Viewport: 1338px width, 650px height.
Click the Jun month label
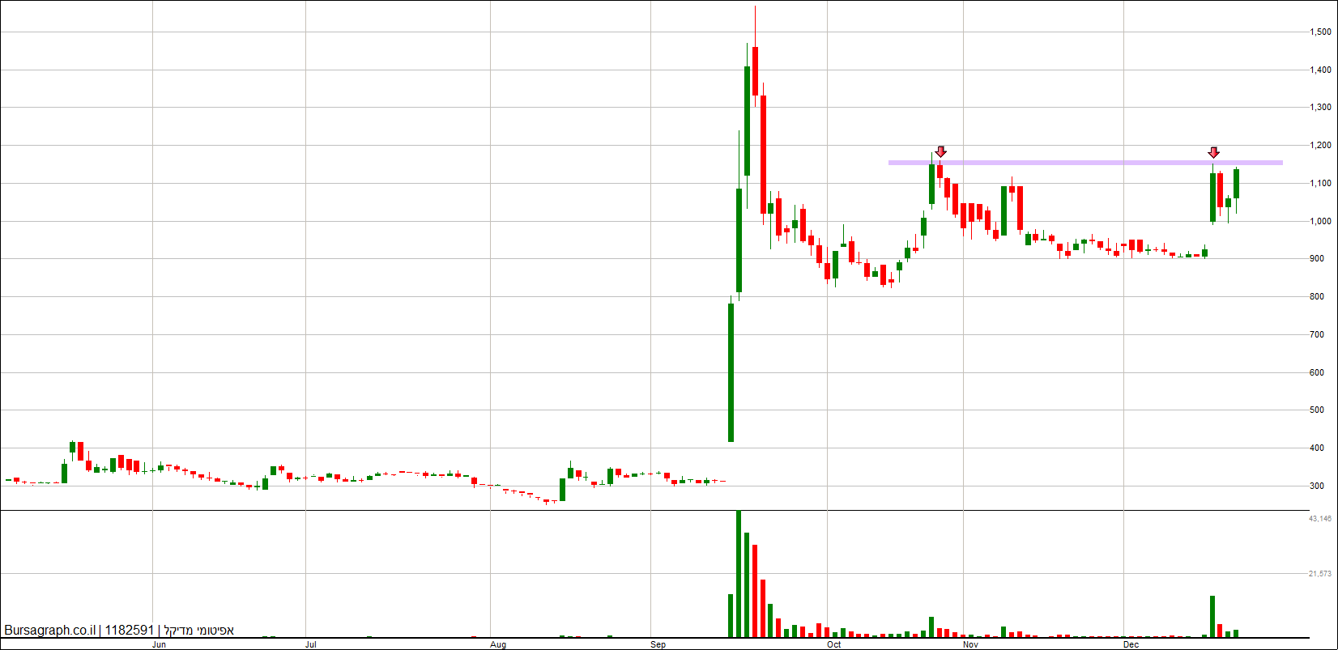click(x=160, y=645)
